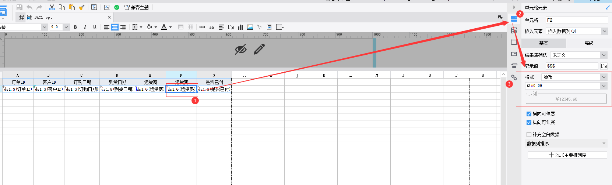Screen dimensions: 612x185
Task: Switch to the 高级 tab
Action: coord(589,43)
